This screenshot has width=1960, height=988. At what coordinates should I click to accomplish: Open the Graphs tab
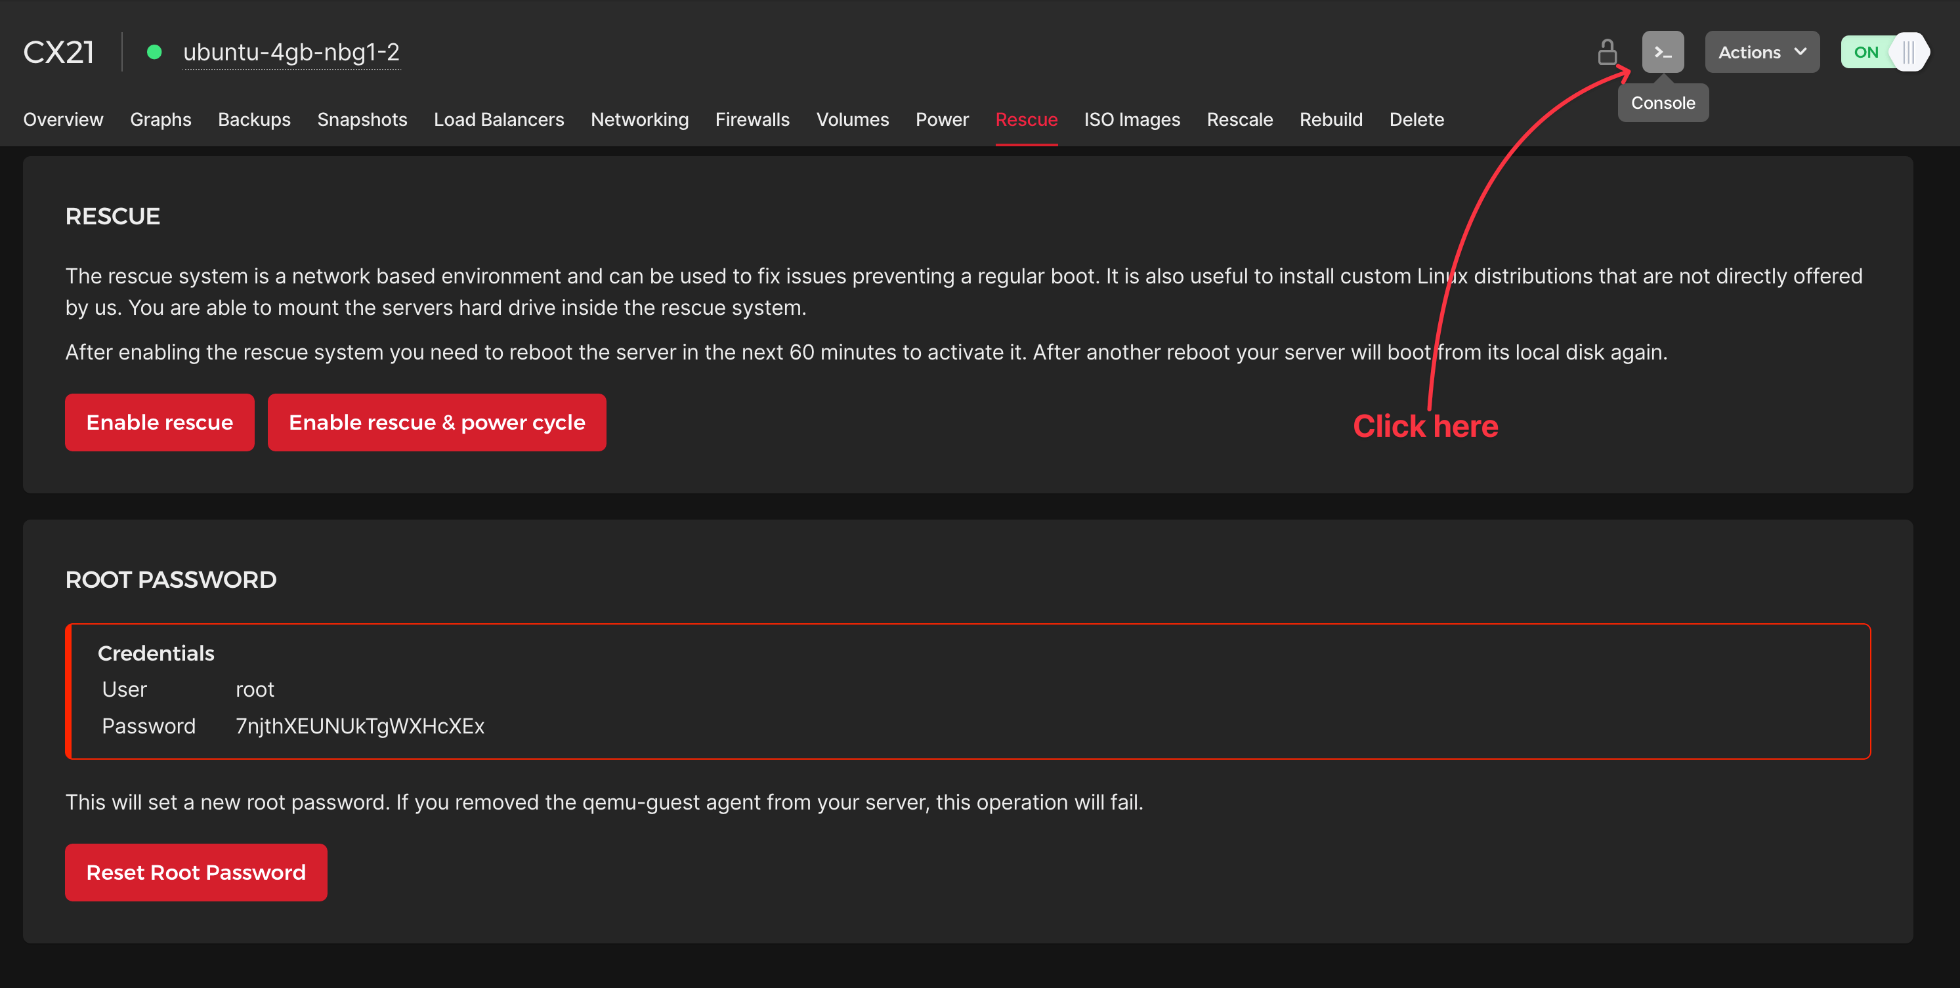coord(161,119)
